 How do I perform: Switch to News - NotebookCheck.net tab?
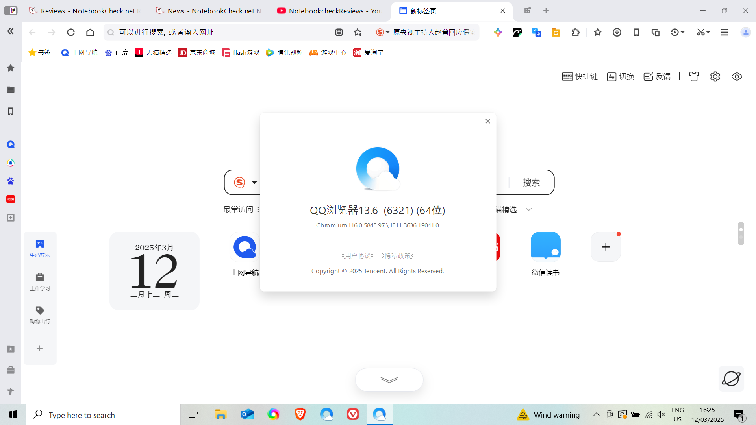tap(209, 11)
